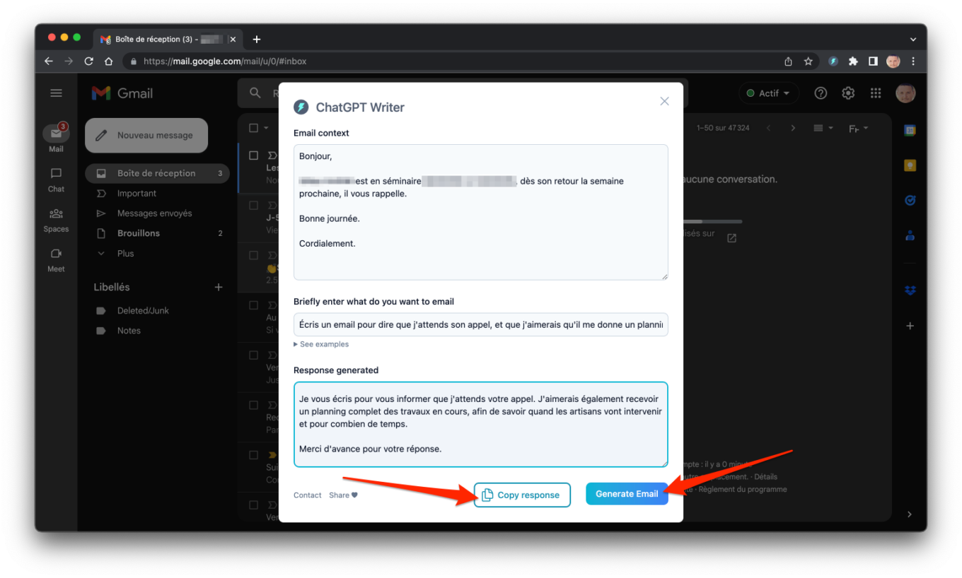Open the Brouillons folder
The height and width of the screenshot is (578, 962).
point(157,233)
